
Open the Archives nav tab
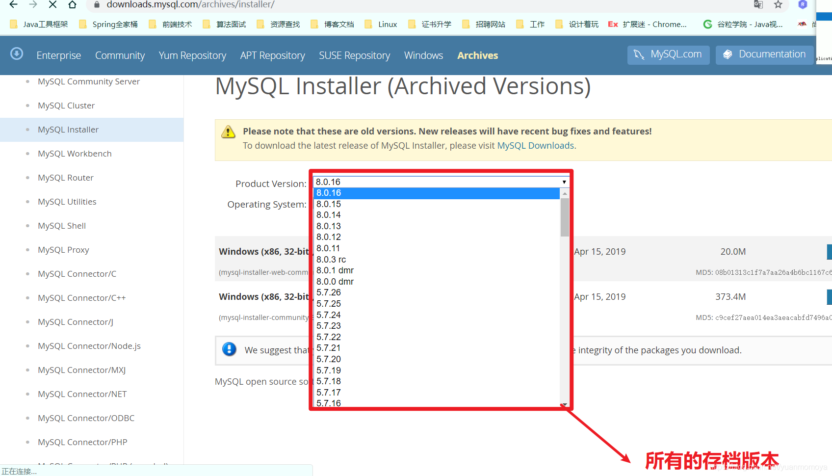tap(477, 55)
